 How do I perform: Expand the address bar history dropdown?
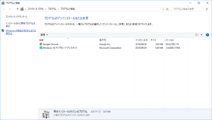(163, 9)
